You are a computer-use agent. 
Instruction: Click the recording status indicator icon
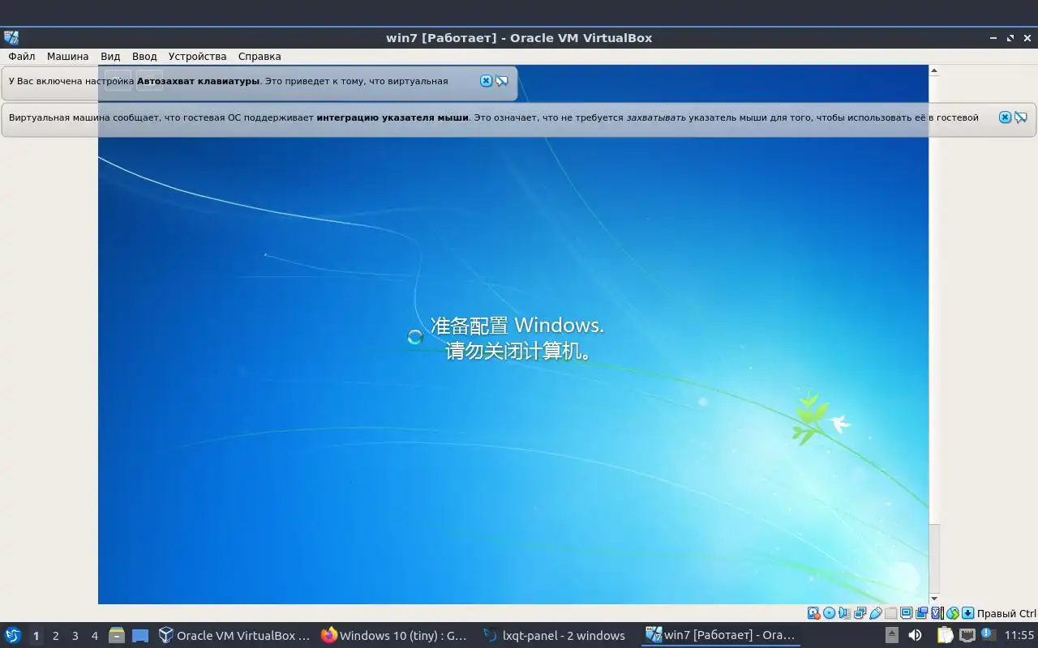[922, 613]
